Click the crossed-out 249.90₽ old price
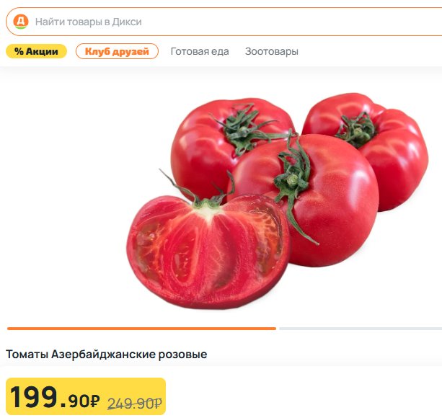Viewport: 442px width, 418px height. (x=134, y=404)
